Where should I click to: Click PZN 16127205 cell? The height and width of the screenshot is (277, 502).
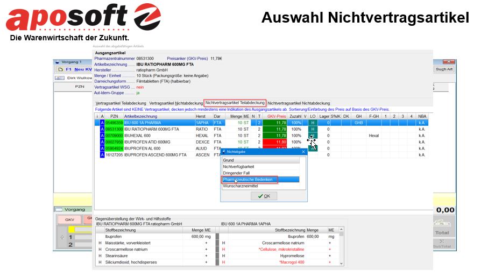click(114, 155)
